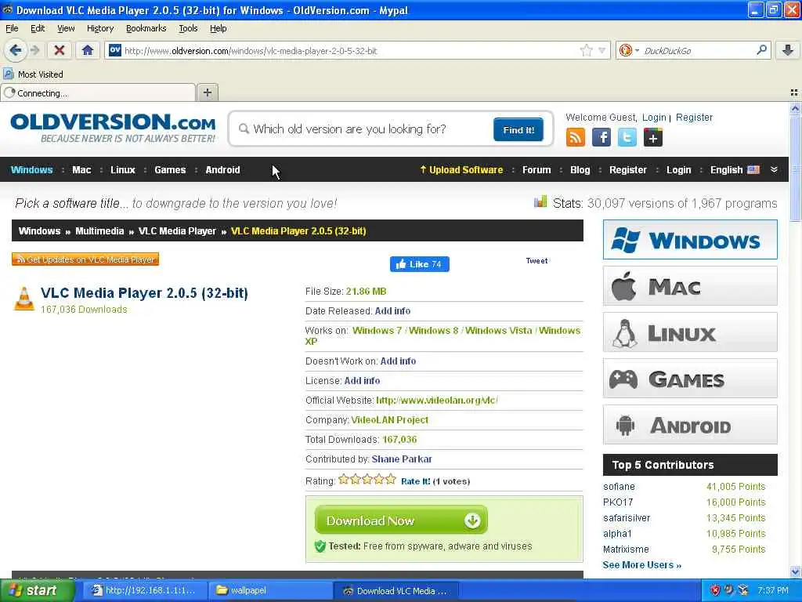Open the Downloads arrow toolbar button

coord(788,50)
